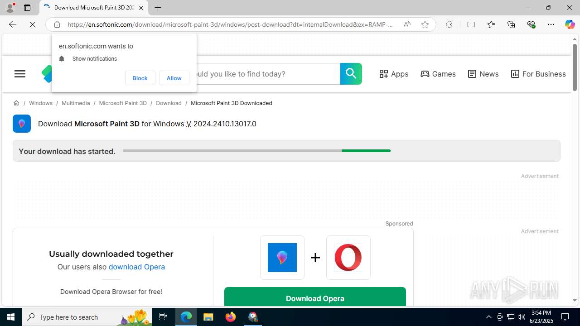
Task: Open Edge Settings and more menu
Action: (x=551, y=24)
